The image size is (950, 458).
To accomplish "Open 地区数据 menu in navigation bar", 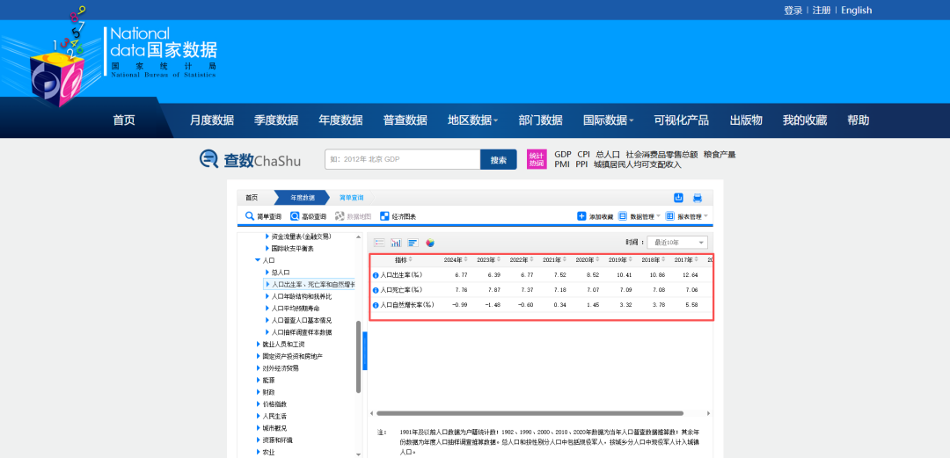I will point(472,120).
